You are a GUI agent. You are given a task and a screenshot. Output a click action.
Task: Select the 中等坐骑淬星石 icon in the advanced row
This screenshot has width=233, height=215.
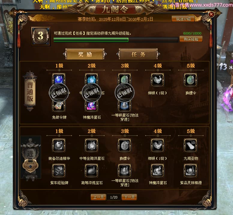(91, 145)
